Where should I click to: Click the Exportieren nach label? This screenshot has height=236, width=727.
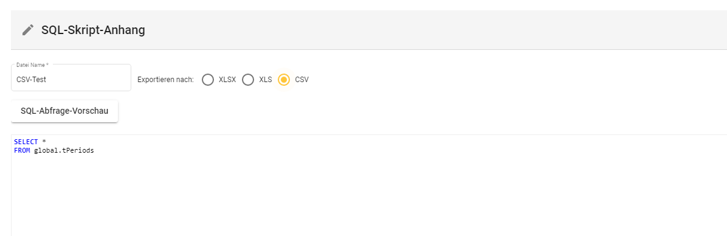(165, 80)
